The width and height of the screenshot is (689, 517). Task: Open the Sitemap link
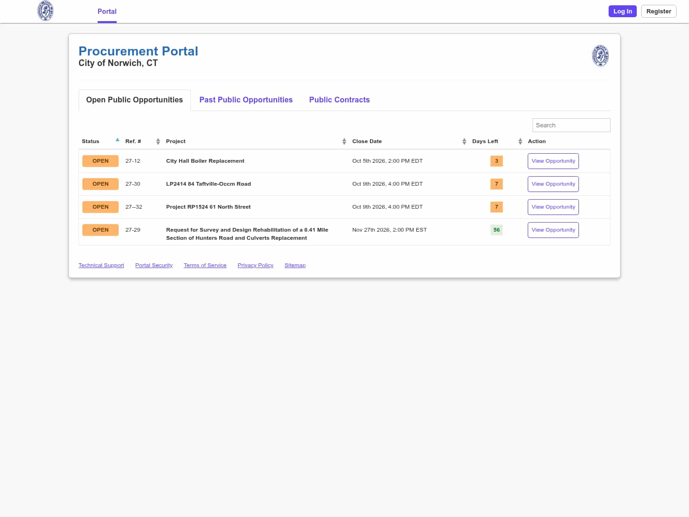pyautogui.click(x=295, y=265)
